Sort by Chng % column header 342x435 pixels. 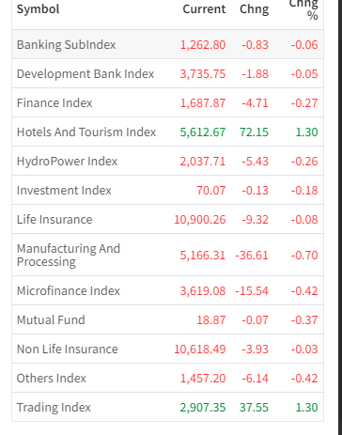tap(303, 9)
